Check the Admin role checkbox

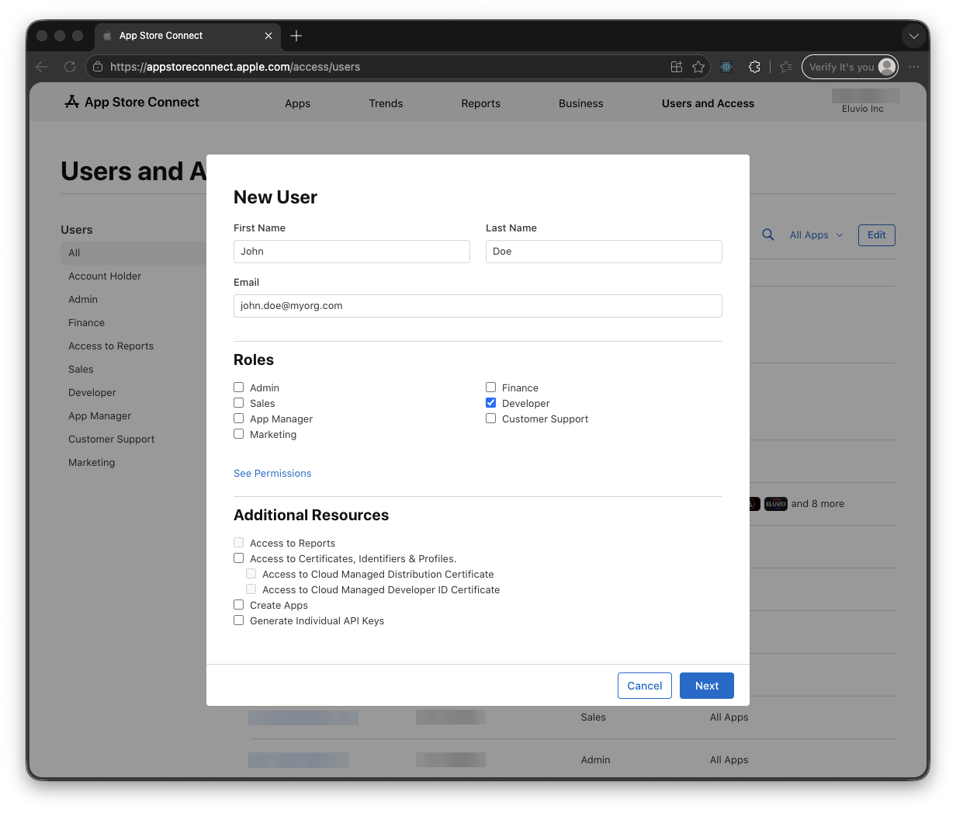[239, 387]
